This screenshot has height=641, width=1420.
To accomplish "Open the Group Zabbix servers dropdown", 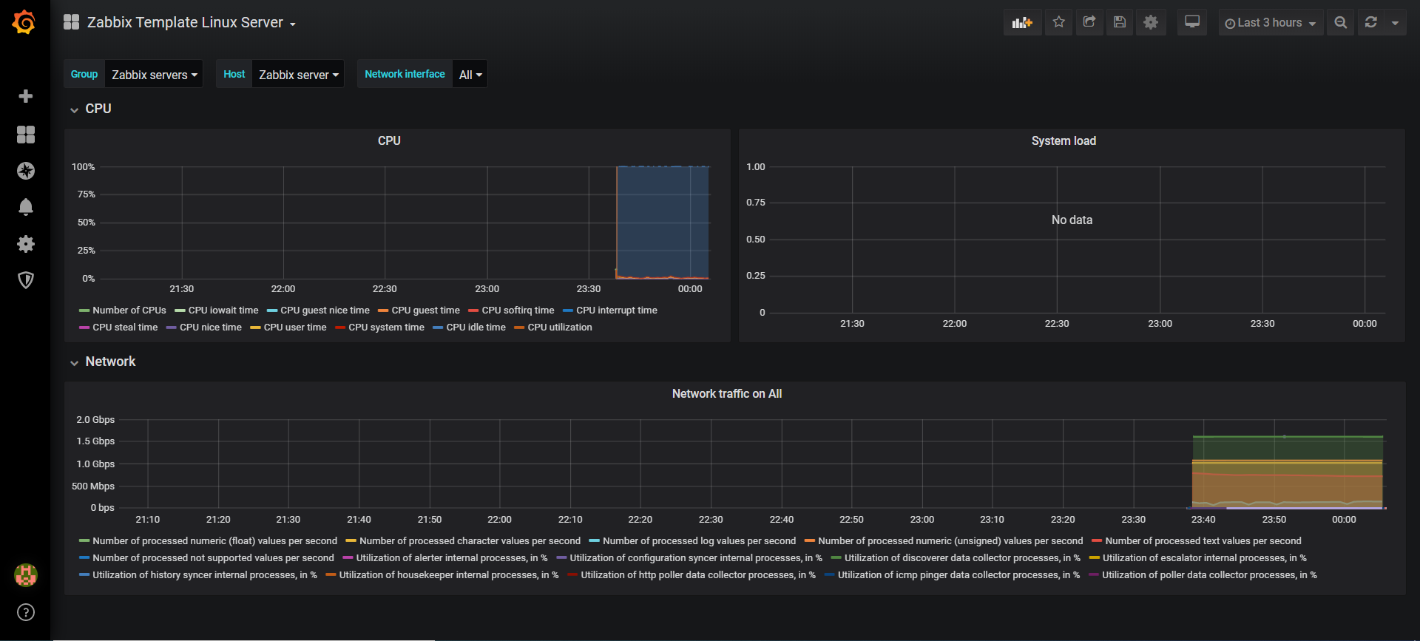I will click(154, 74).
